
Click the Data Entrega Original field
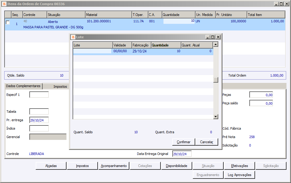click(x=182, y=154)
